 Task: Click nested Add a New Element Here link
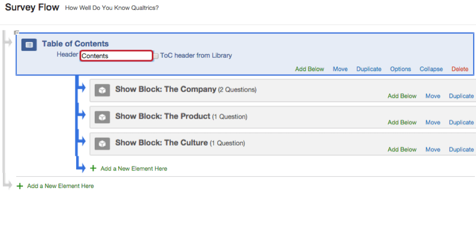pyautogui.click(x=134, y=169)
